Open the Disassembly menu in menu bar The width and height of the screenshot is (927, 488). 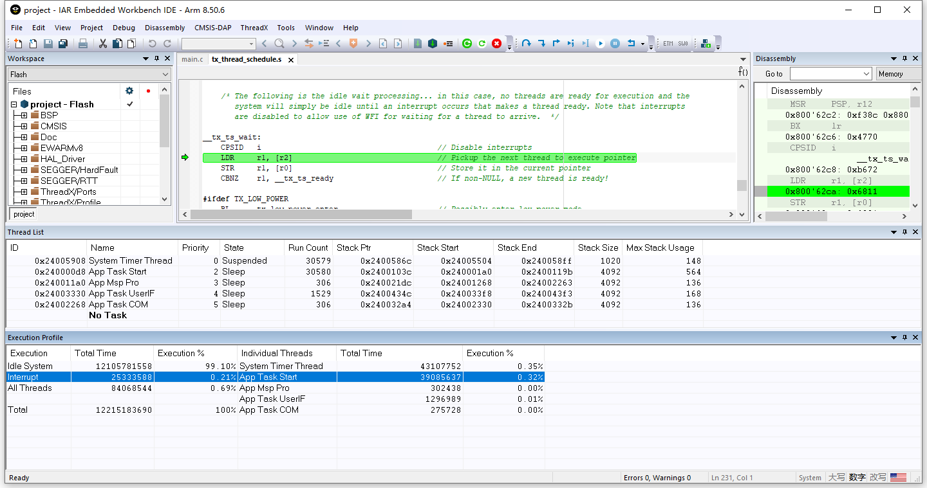click(165, 28)
